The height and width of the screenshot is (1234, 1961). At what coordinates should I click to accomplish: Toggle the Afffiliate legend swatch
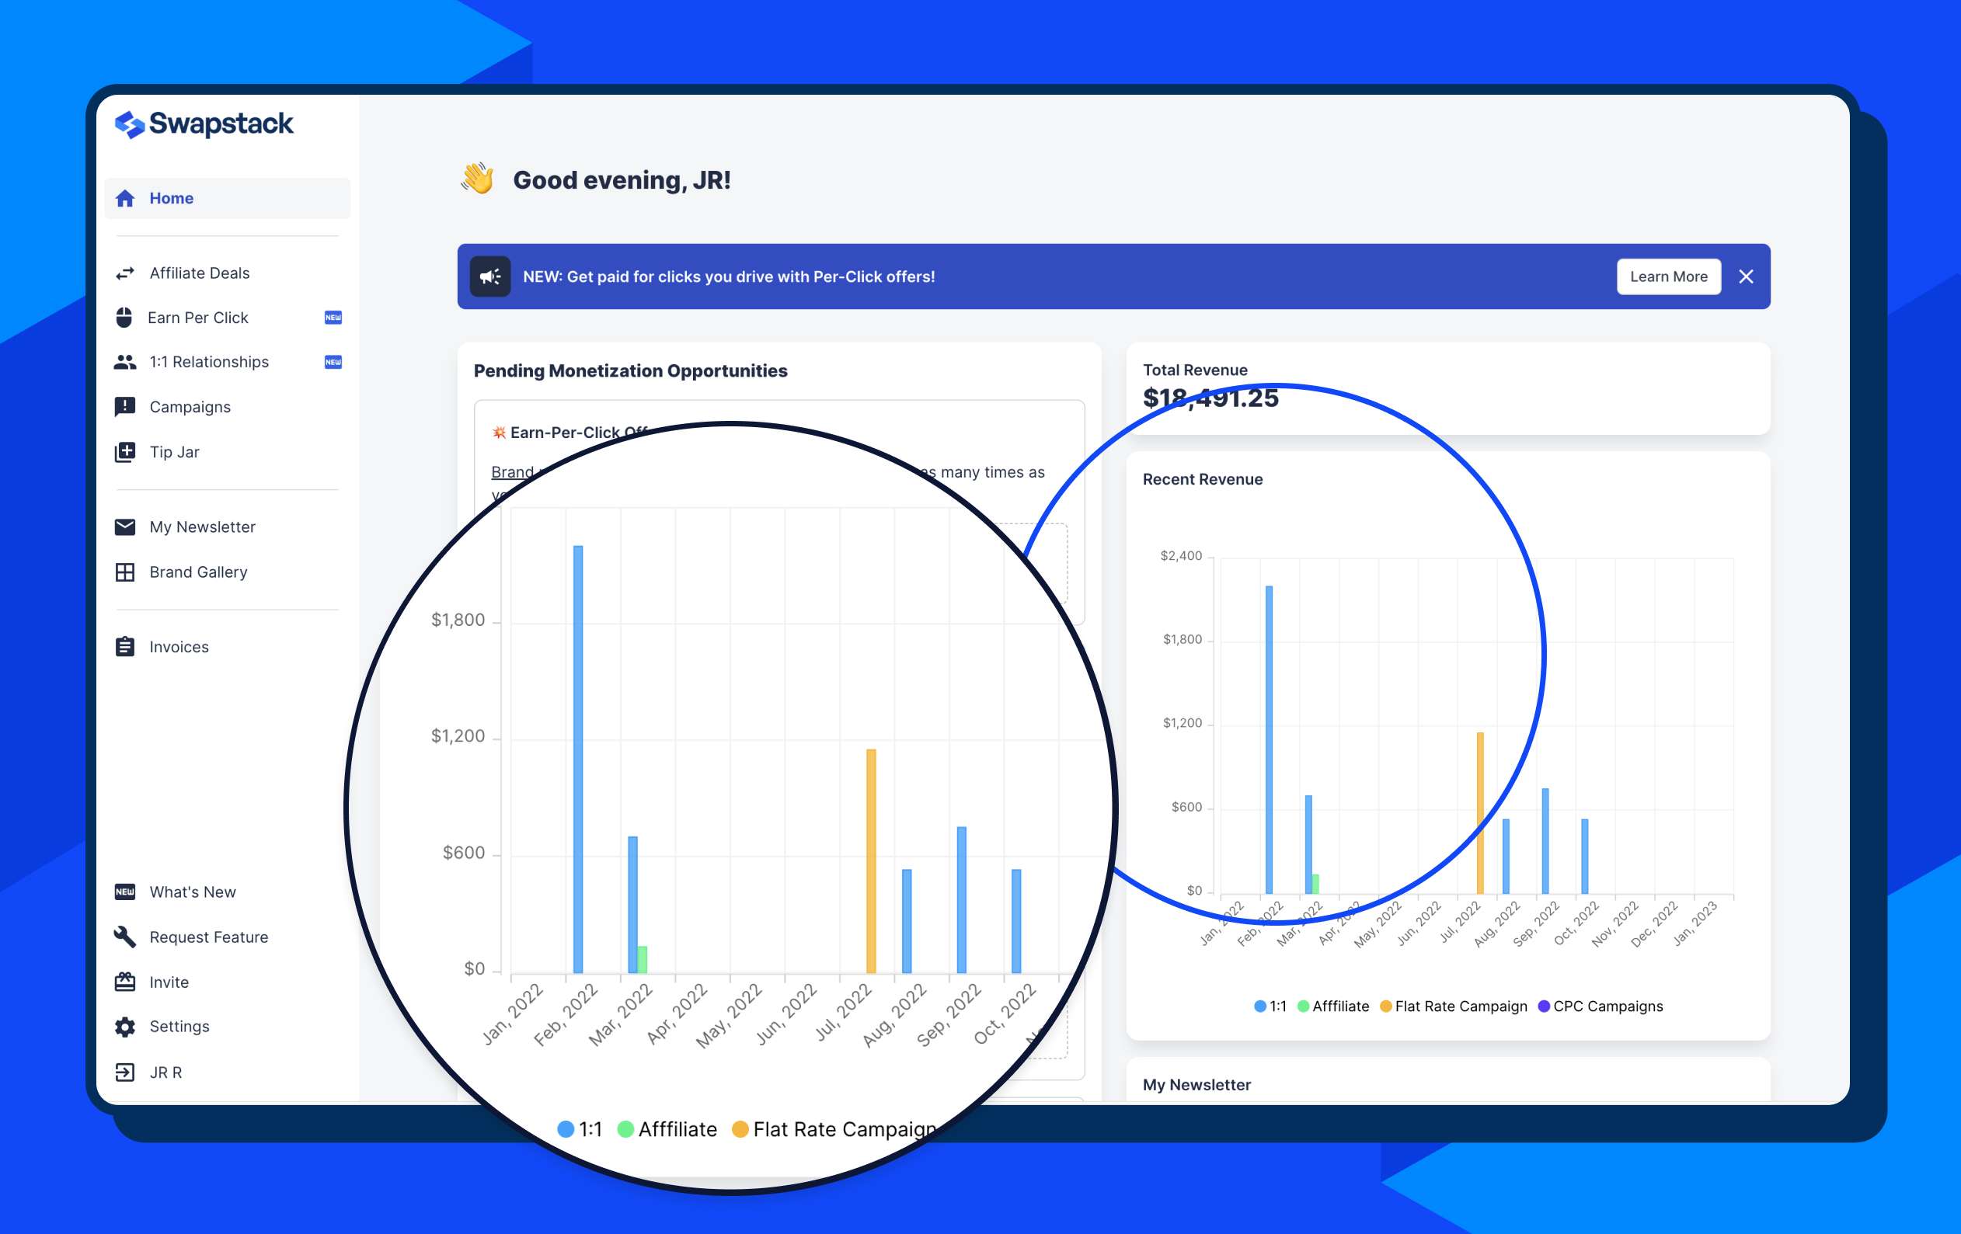point(1303,1006)
